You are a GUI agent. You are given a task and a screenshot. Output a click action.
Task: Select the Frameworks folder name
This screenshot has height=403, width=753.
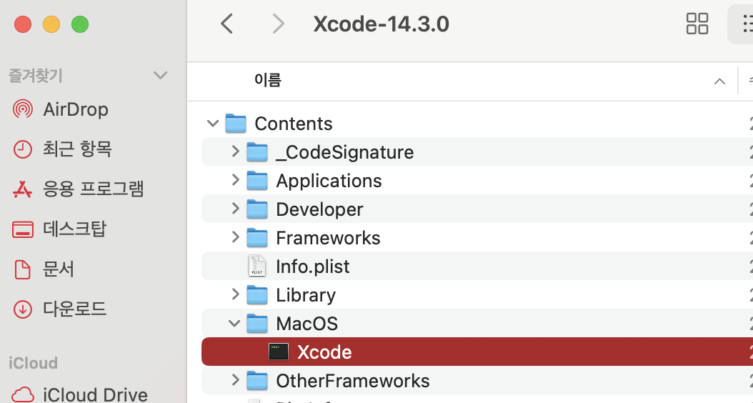pos(328,238)
